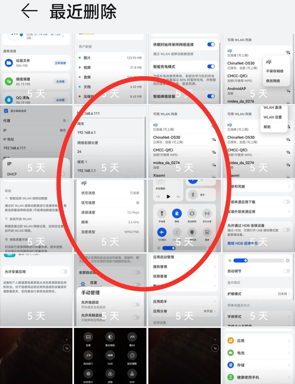The width and height of the screenshot is (295, 384).
Task: Toggle the 允许安装应用 switch
Action: tap(64, 272)
